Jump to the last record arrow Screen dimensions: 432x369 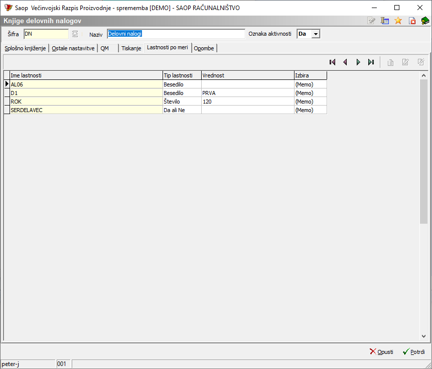click(x=371, y=62)
